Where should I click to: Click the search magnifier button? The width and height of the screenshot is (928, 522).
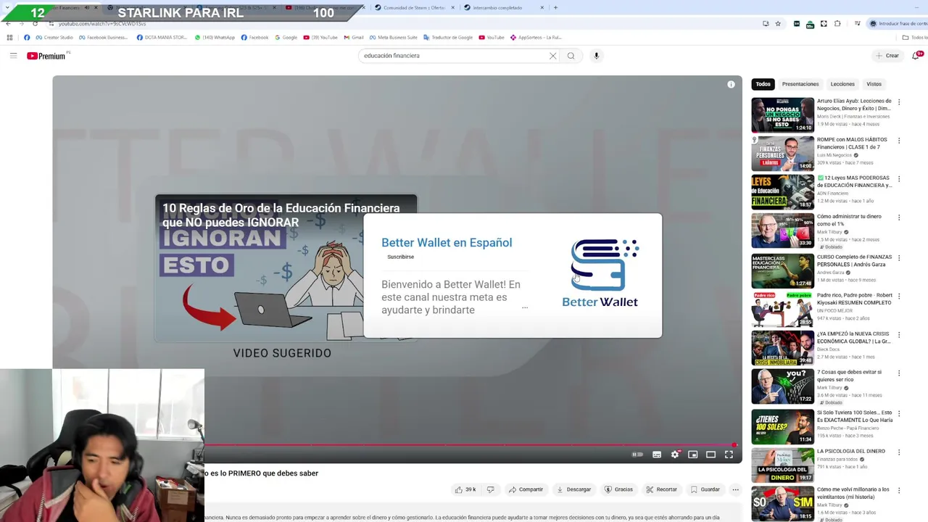tap(571, 56)
